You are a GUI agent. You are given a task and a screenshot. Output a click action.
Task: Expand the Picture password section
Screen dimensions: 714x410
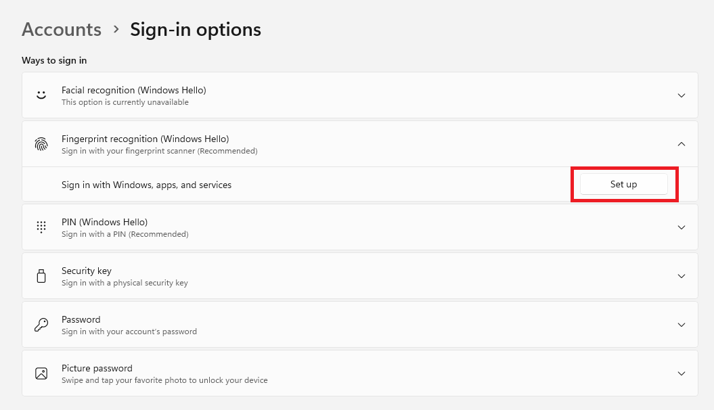tap(682, 373)
